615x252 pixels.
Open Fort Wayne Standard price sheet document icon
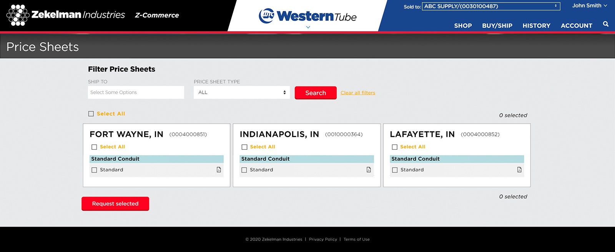tap(219, 170)
